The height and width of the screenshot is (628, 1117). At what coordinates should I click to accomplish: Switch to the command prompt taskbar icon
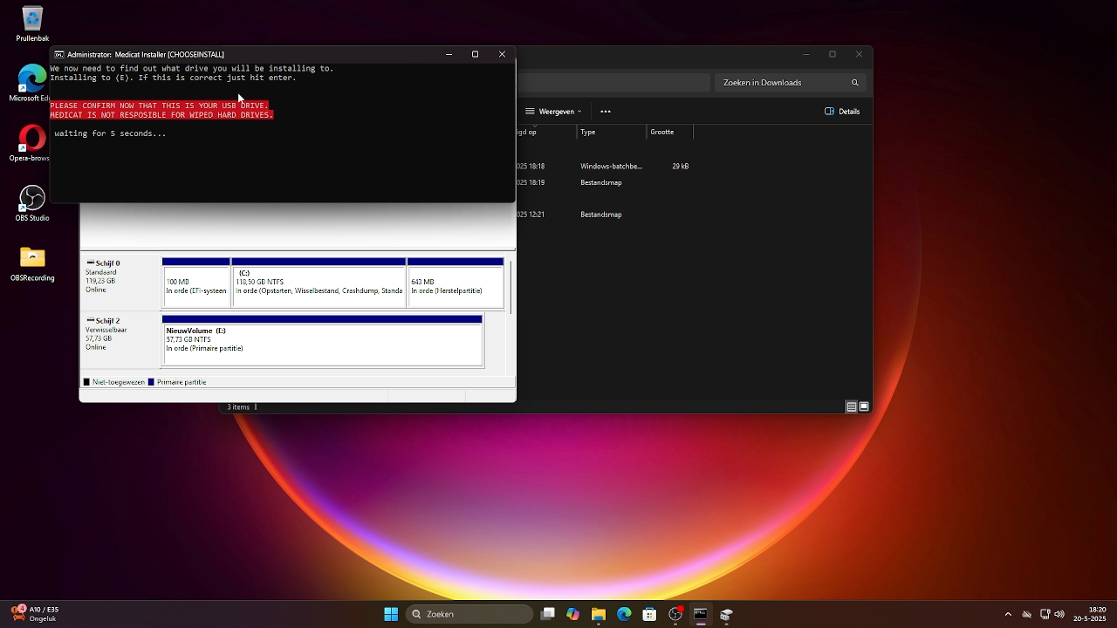tap(701, 614)
